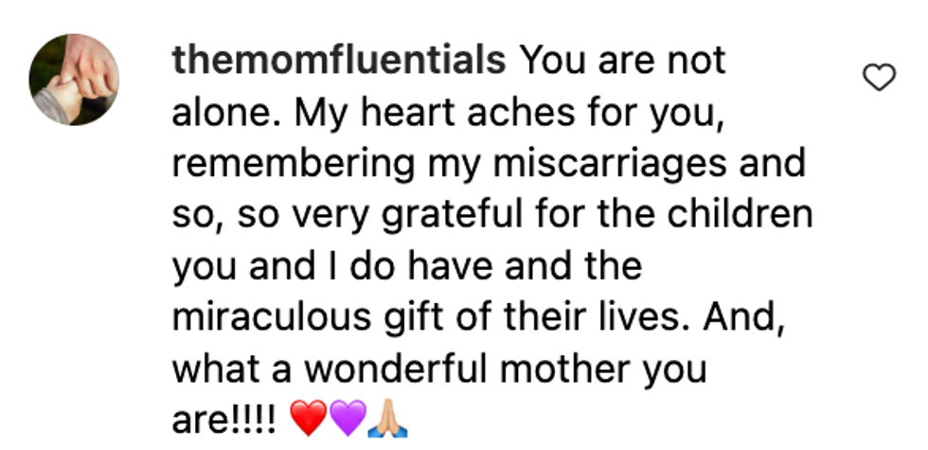
Task: Click the red heart emoji
Action: click(310, 420)
